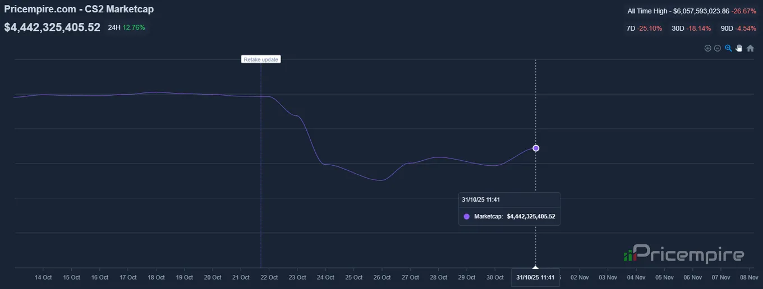
Task: Click the purple Marketcap series dot in tooltip
Action: click(467, 216)
